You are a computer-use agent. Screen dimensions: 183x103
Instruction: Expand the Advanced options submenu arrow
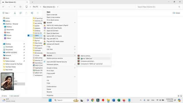[75, 64]
